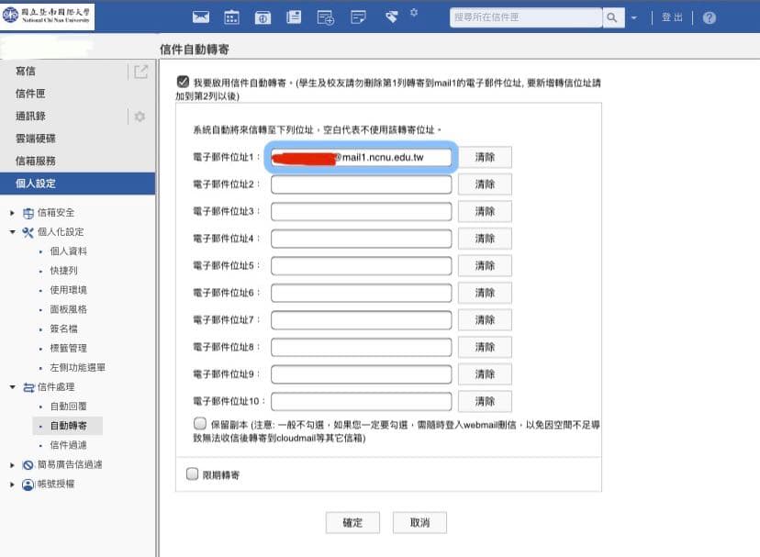Viewport: 760px width, 557px height.
Task: Tick the 限期轉寄 checkbox
Action: pyautogui.click(x=192, y=473)
